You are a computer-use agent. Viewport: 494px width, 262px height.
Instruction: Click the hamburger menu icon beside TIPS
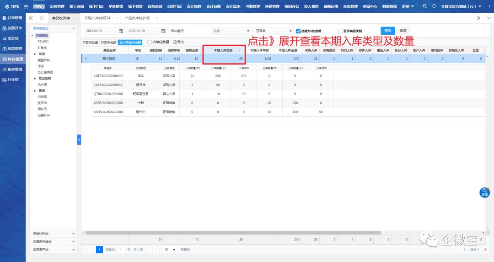(x=26, y=6)
